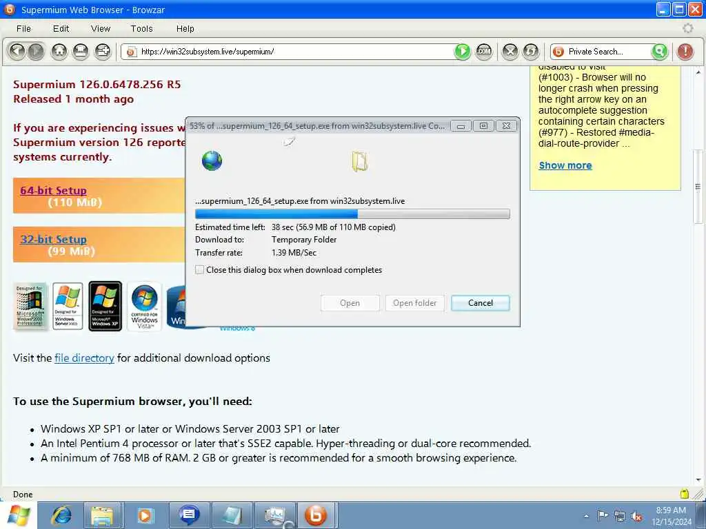The image size is (706, 529).
Task: Open the chat bubble taskbar icon
Action: pos(189,515)
